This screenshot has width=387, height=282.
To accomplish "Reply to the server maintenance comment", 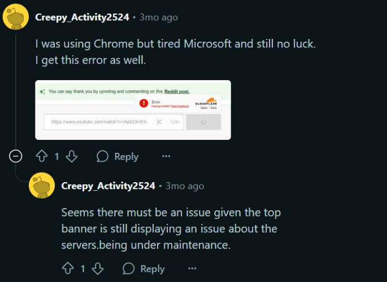I will (x=144, y=268).
